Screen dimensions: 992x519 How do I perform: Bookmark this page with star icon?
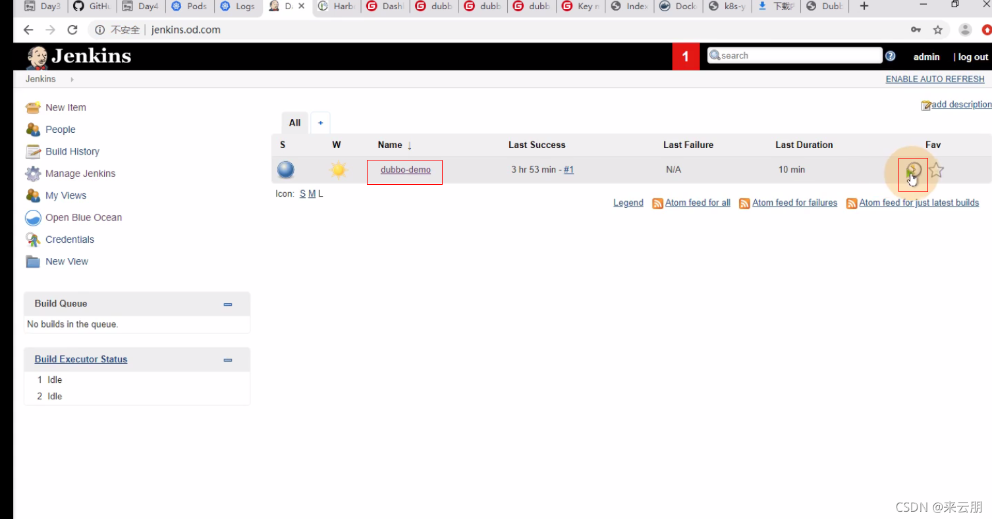[x=938, y=30]
